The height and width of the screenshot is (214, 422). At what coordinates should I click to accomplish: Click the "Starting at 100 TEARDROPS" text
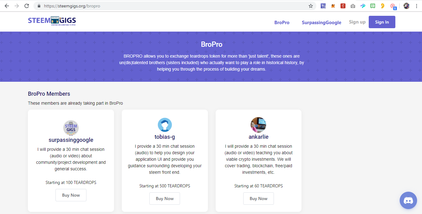click(71, 182)
